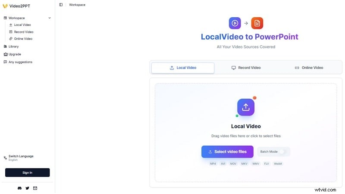The image size is (345, 194).
Task: Collapse the Workspace section chevron
Action: 50,18
